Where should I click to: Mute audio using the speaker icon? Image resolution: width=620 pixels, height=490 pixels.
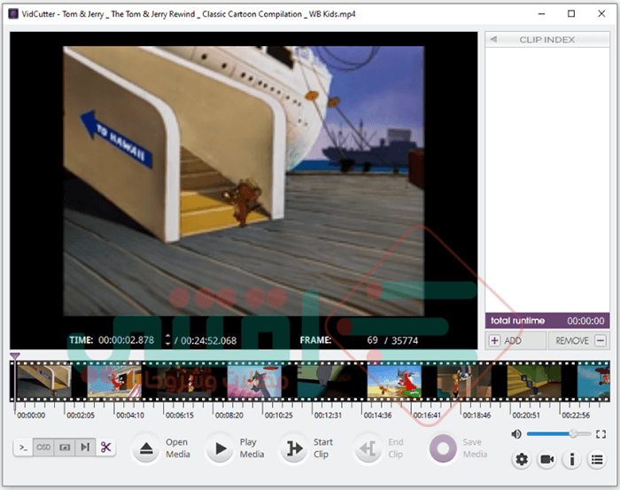point(516,434)
